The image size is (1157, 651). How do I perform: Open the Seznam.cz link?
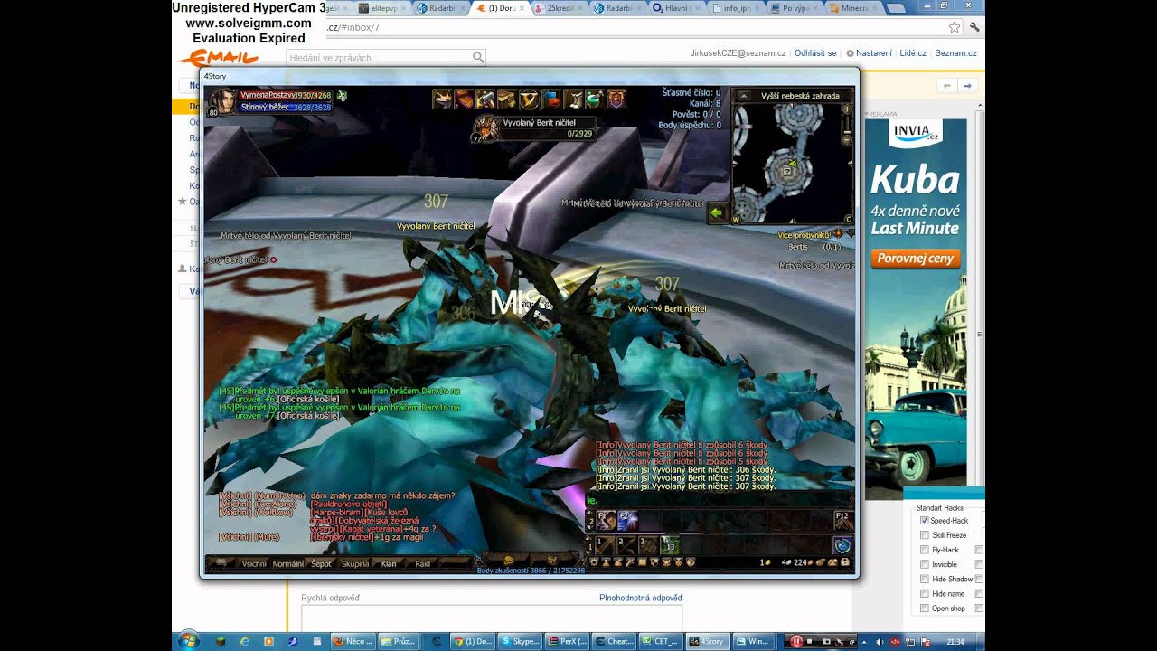coord(955,53)
